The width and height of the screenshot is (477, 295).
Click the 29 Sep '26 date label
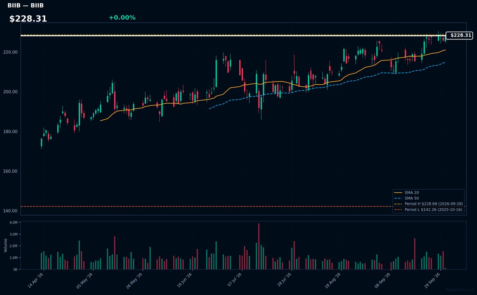[432, 280]
